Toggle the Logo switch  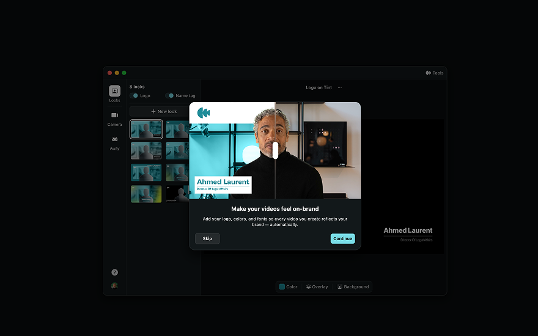134,96
